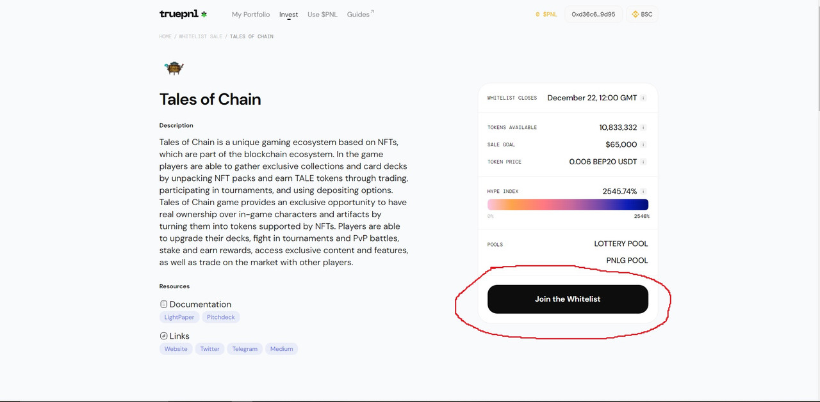
Task: Open the Pitchdeck document tag
Action: click(x=221, y=317)
